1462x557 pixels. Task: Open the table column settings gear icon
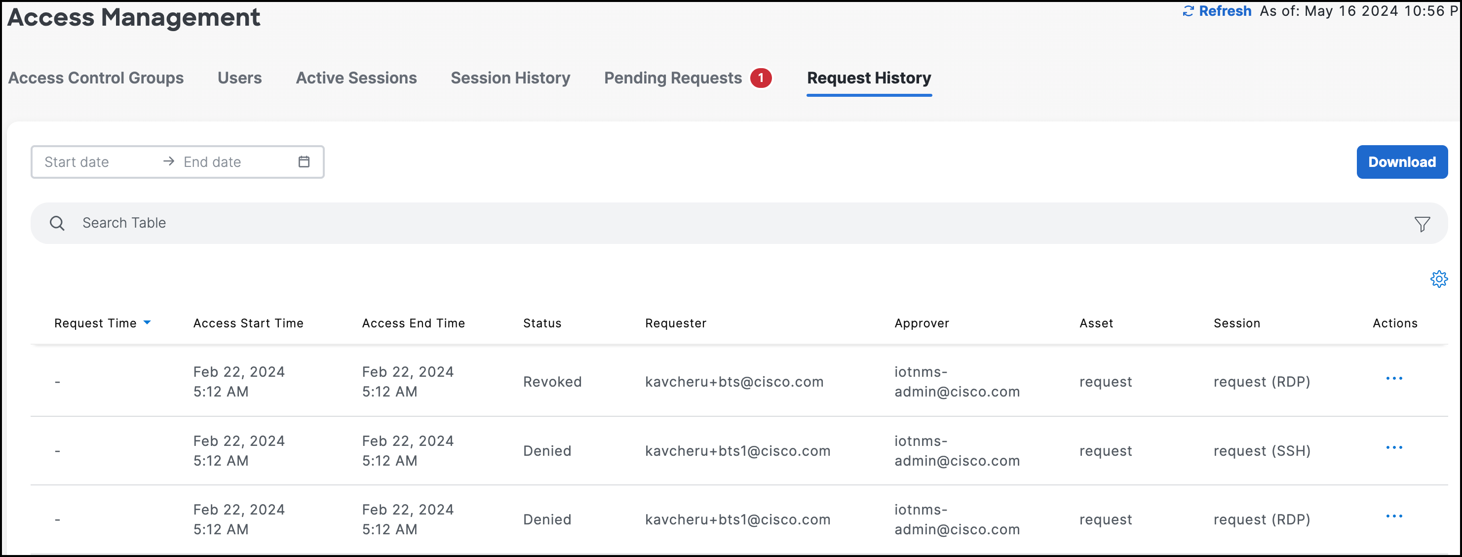coord(1439,279)
